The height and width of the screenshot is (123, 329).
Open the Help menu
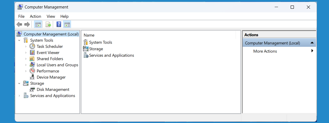pos(64,16)
